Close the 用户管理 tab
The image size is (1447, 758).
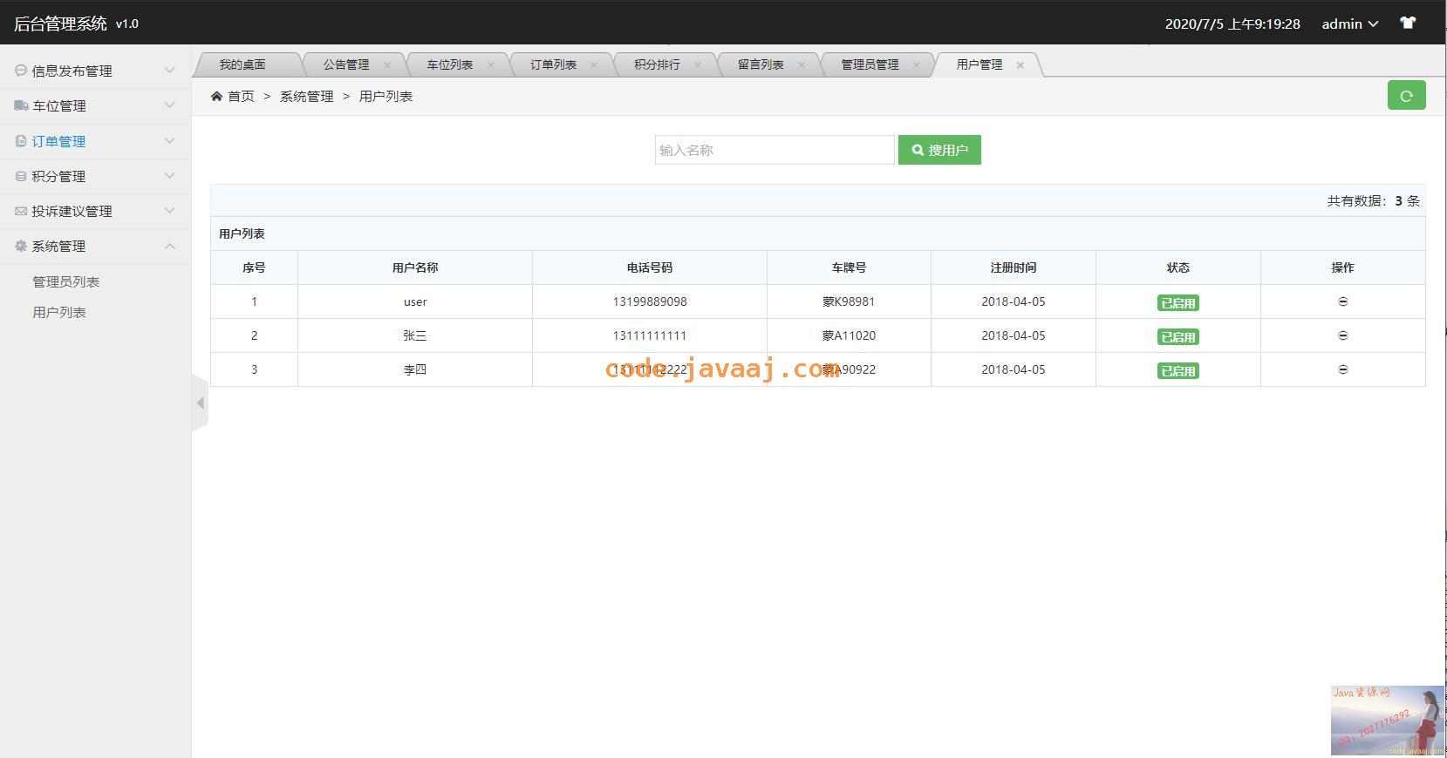coord(1020,64)
